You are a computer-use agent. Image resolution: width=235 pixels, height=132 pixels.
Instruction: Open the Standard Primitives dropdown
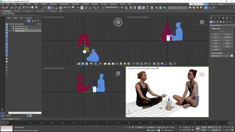point(222,25)
